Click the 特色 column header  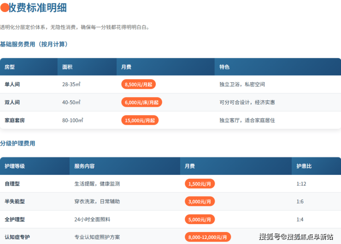[x=224, y=67]
